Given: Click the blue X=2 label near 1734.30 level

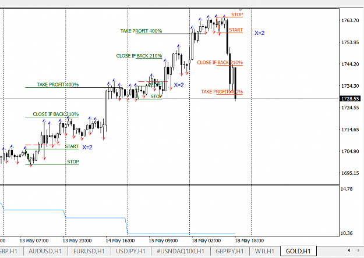Looking at the screenshot, I should [x=179, y=85].
